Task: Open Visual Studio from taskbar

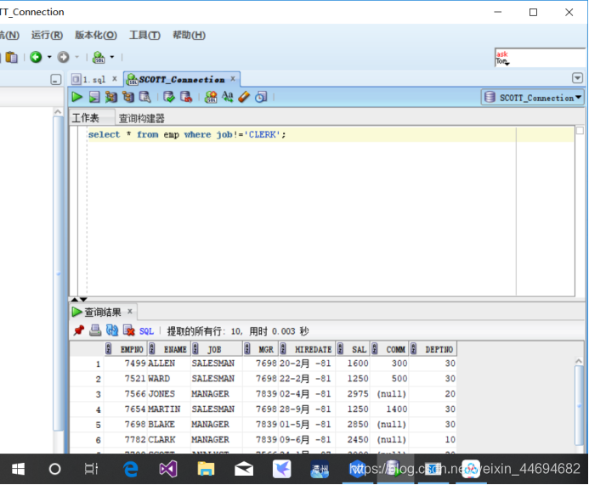Action: (168, 469)
